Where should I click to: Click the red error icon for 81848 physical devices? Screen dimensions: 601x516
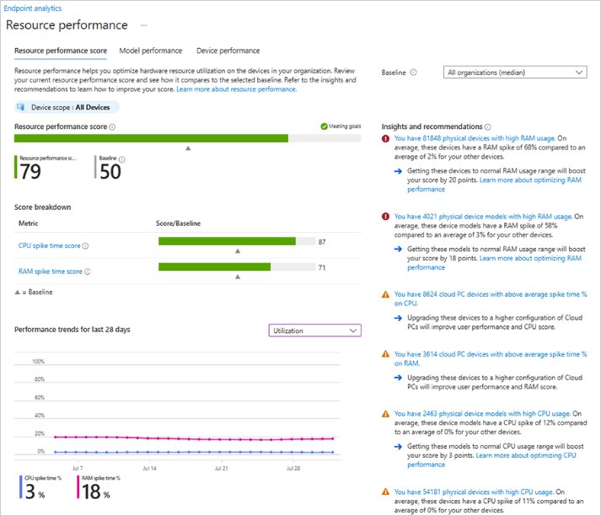tap(386, 138)
